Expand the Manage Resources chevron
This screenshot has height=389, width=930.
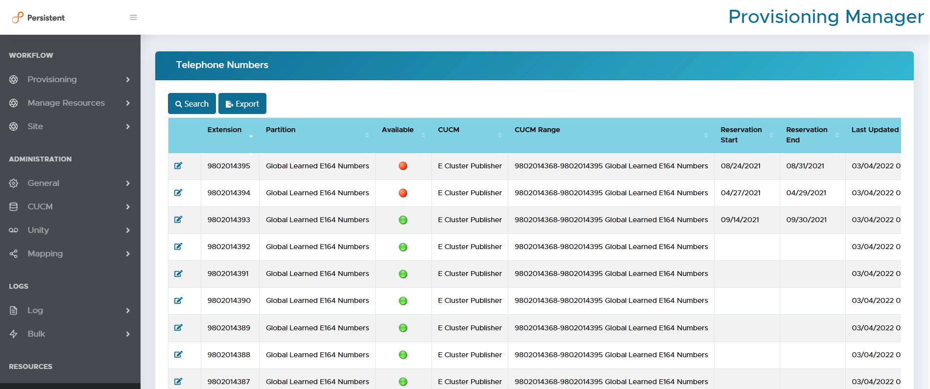128,103
